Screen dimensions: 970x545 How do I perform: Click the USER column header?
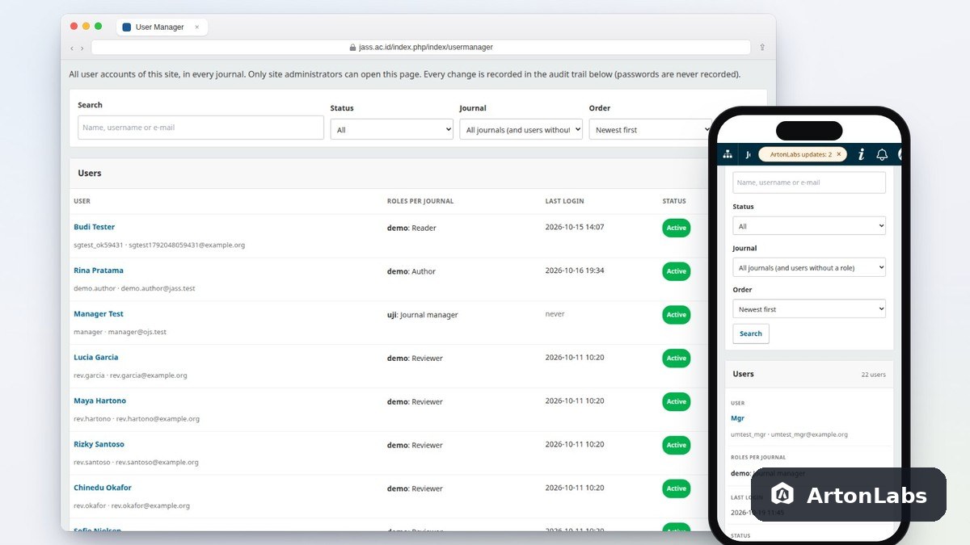tap(82, 201)
